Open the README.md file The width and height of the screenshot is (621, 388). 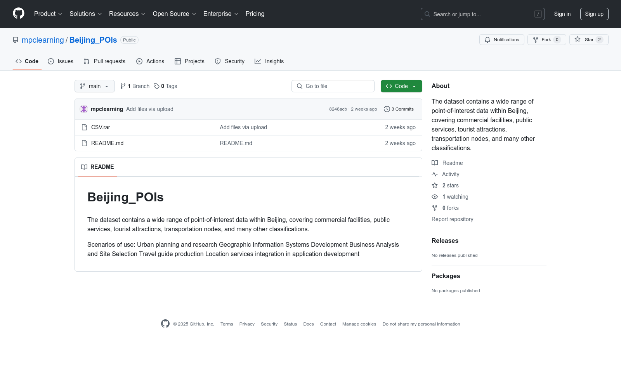(107, 143)
